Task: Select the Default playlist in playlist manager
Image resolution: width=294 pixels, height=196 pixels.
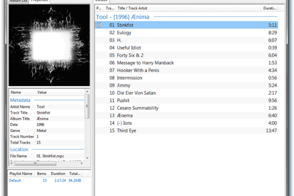Action: click(x=45, y=180)
